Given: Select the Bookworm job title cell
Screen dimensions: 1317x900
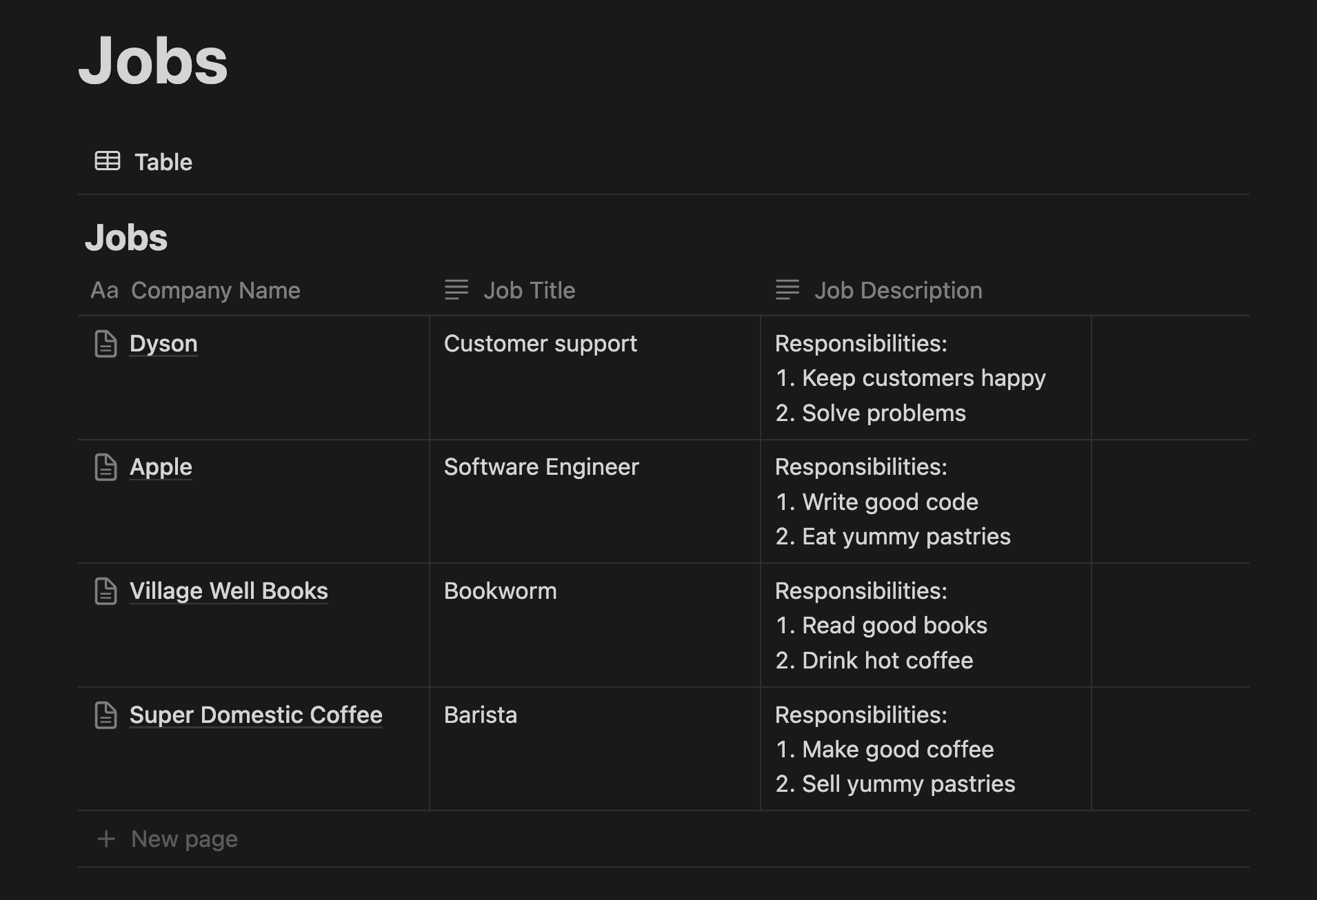Looking at the screenshot, I should tap(594, 625).
